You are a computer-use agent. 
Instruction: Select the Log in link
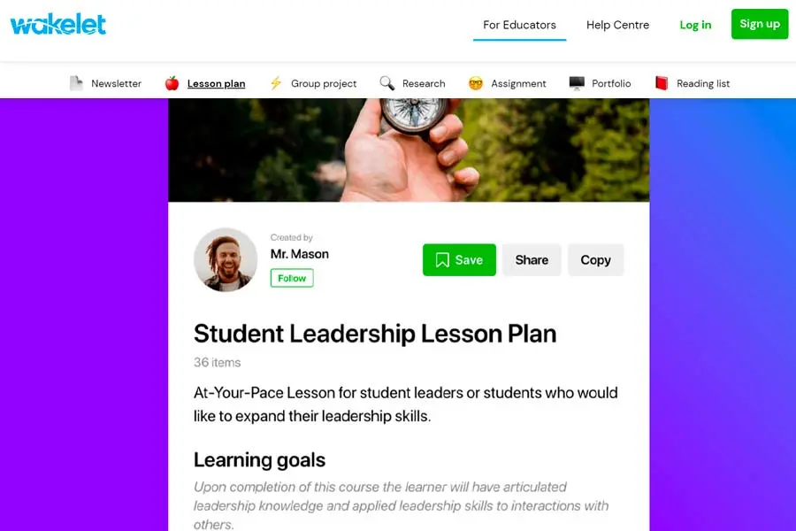coord(695,25)
